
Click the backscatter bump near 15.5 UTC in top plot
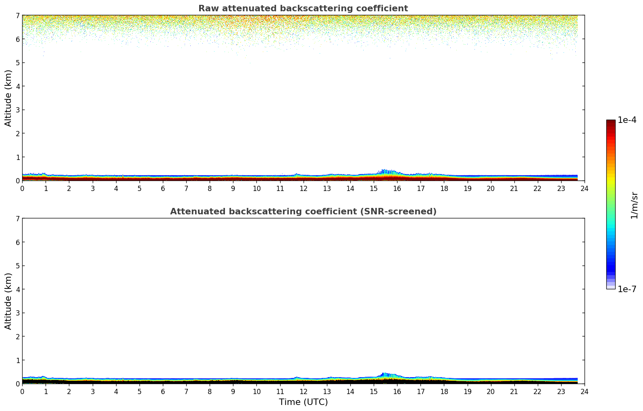tap(386, 173)
